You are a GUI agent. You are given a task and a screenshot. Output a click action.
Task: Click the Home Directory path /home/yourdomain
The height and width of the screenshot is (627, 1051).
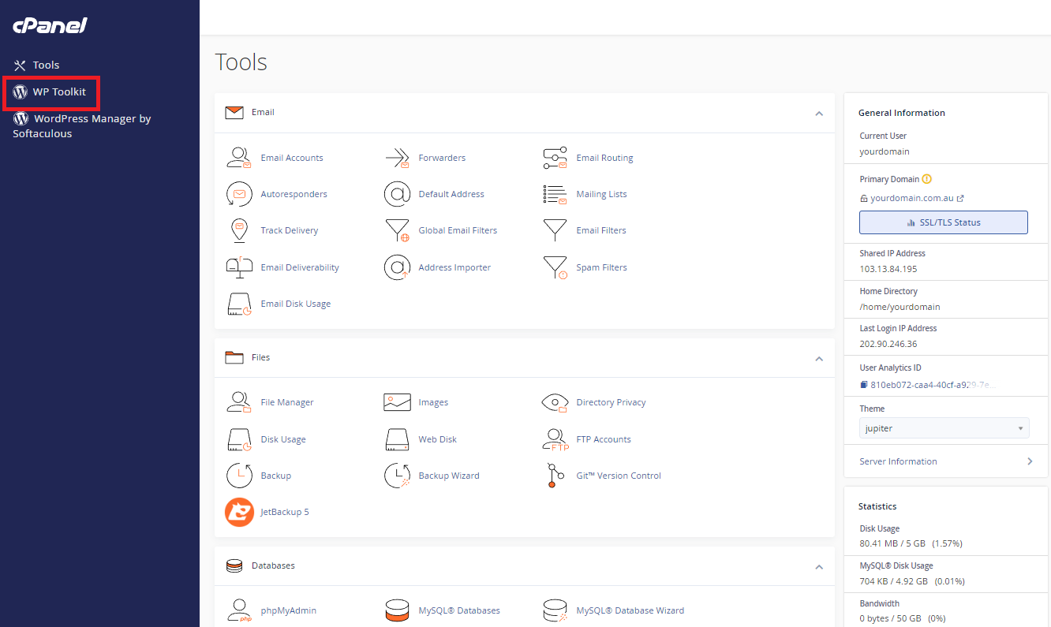[900, 307]
